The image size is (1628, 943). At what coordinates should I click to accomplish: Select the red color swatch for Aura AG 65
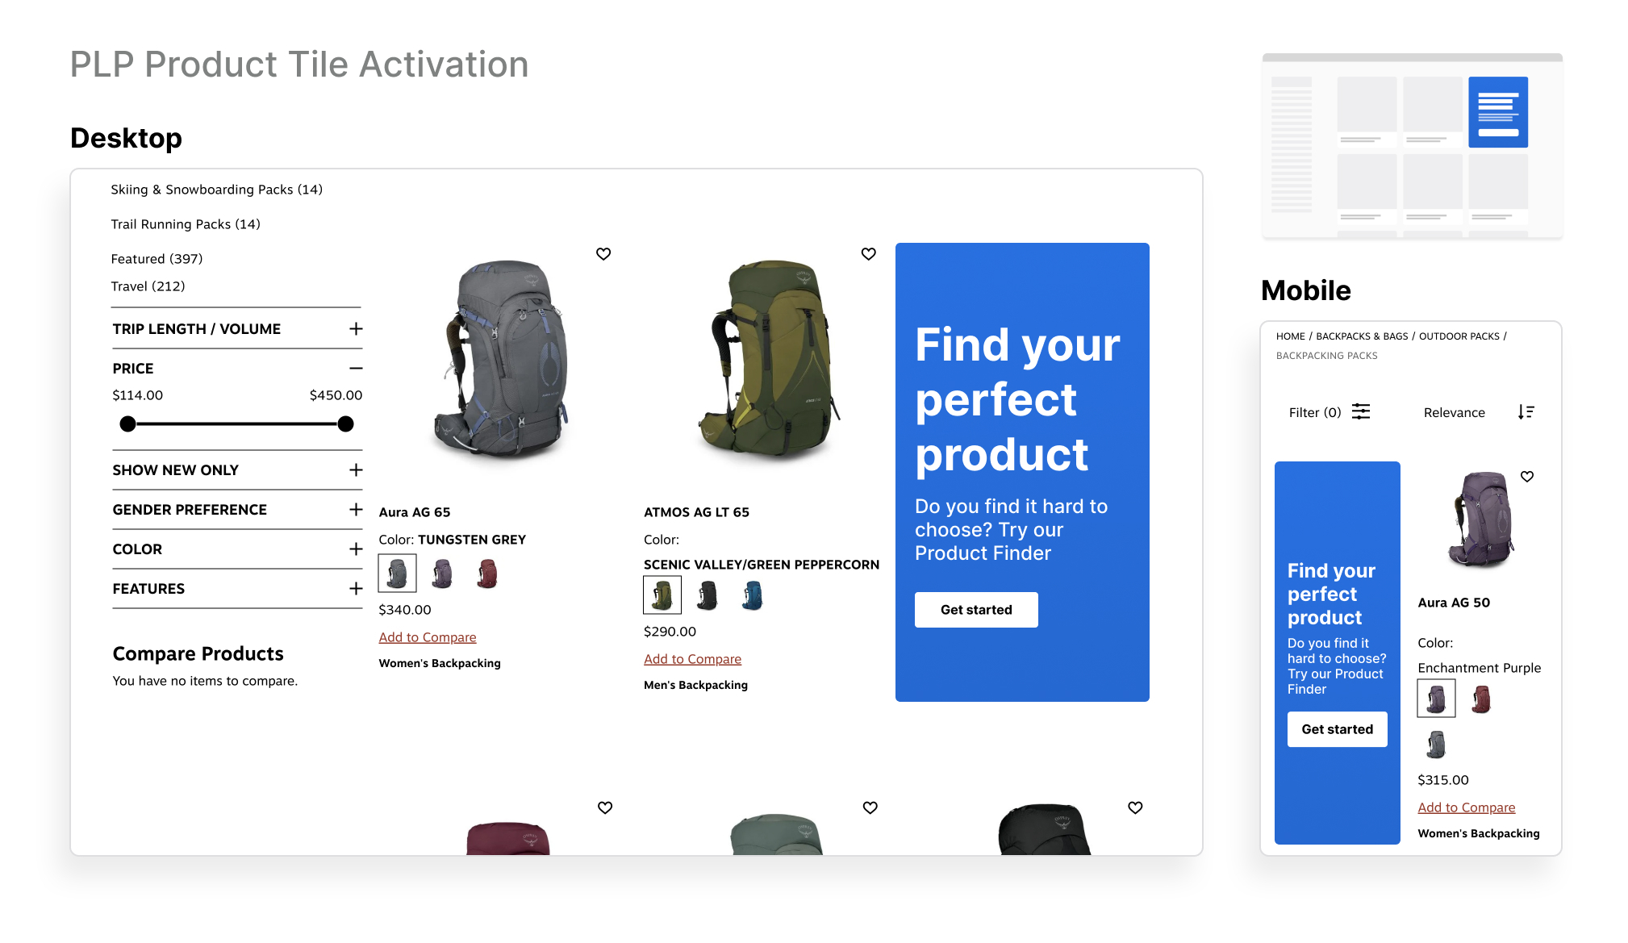[487, 574]
